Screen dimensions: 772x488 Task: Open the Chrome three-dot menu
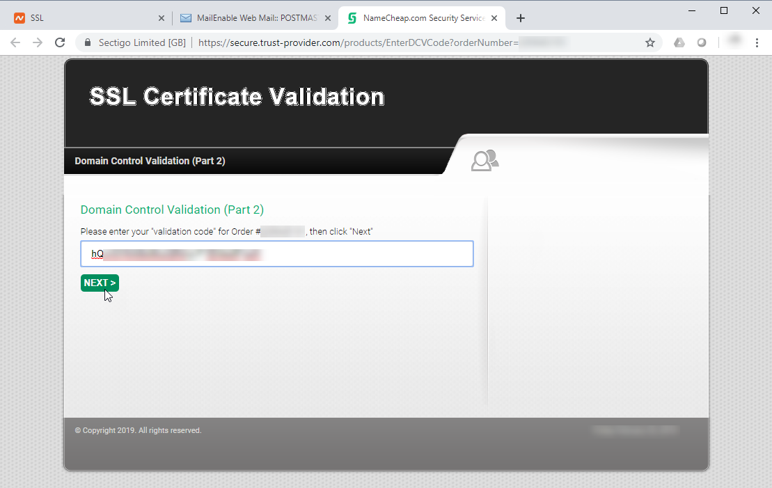point(757,43)
